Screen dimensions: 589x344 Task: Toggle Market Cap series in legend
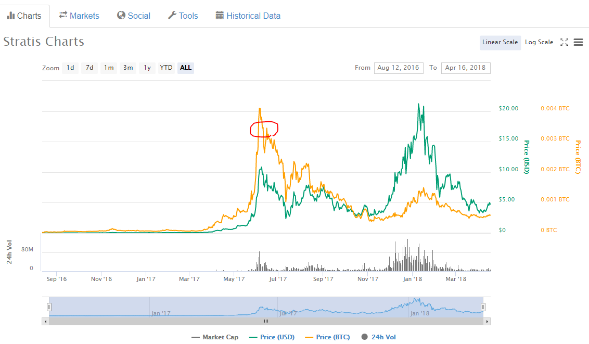pyautogui.click(x=215, y=337)
